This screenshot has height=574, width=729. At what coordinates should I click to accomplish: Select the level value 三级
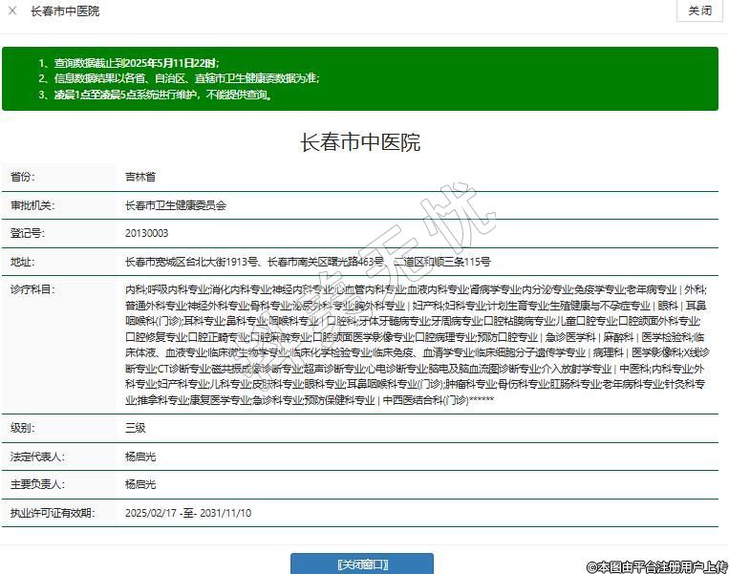tap(135, 429)
